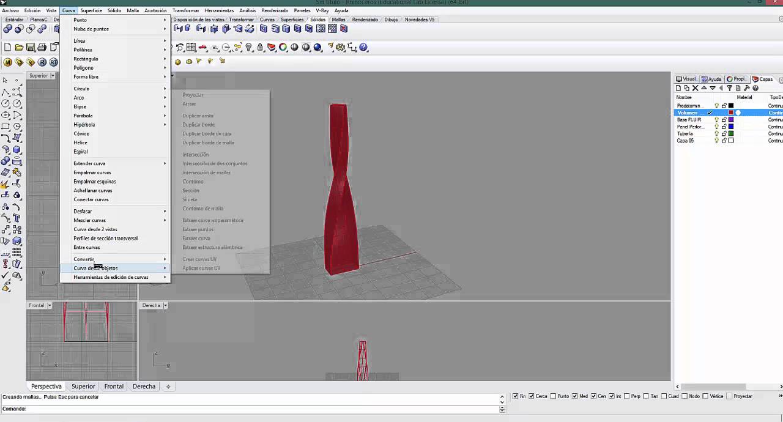The height and width of the screenshot is (422, 783).
Task: Toggle the Med osnap checkbox
Action: point(575,396)
